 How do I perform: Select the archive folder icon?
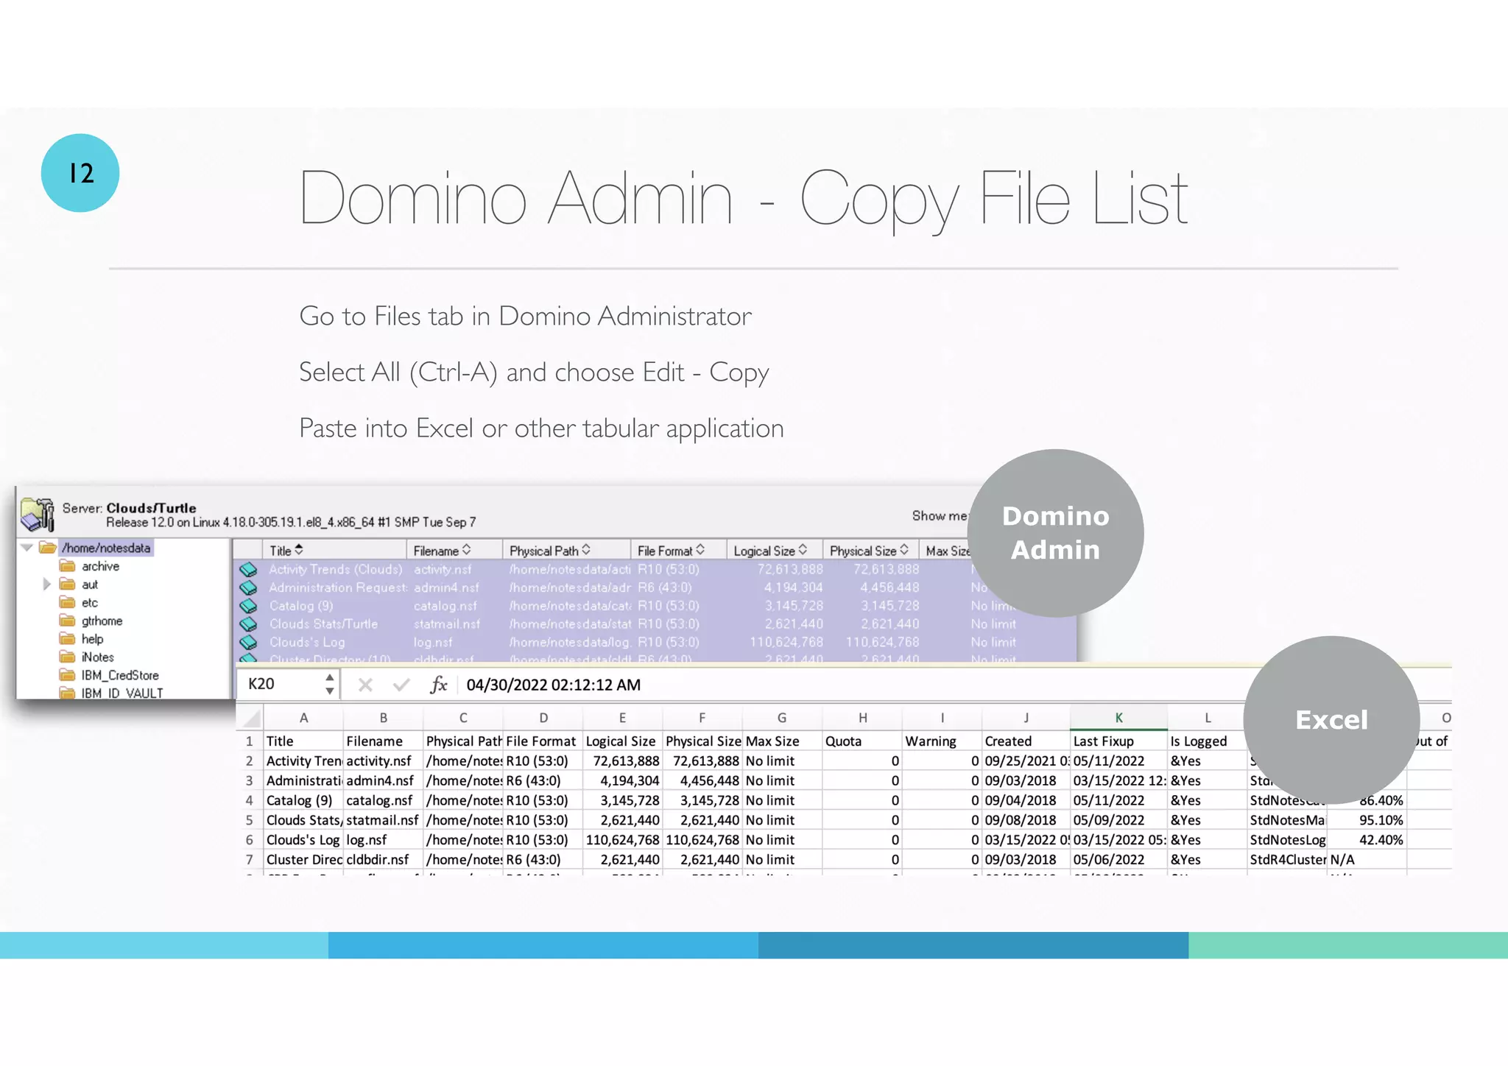[x=68, y=566]
